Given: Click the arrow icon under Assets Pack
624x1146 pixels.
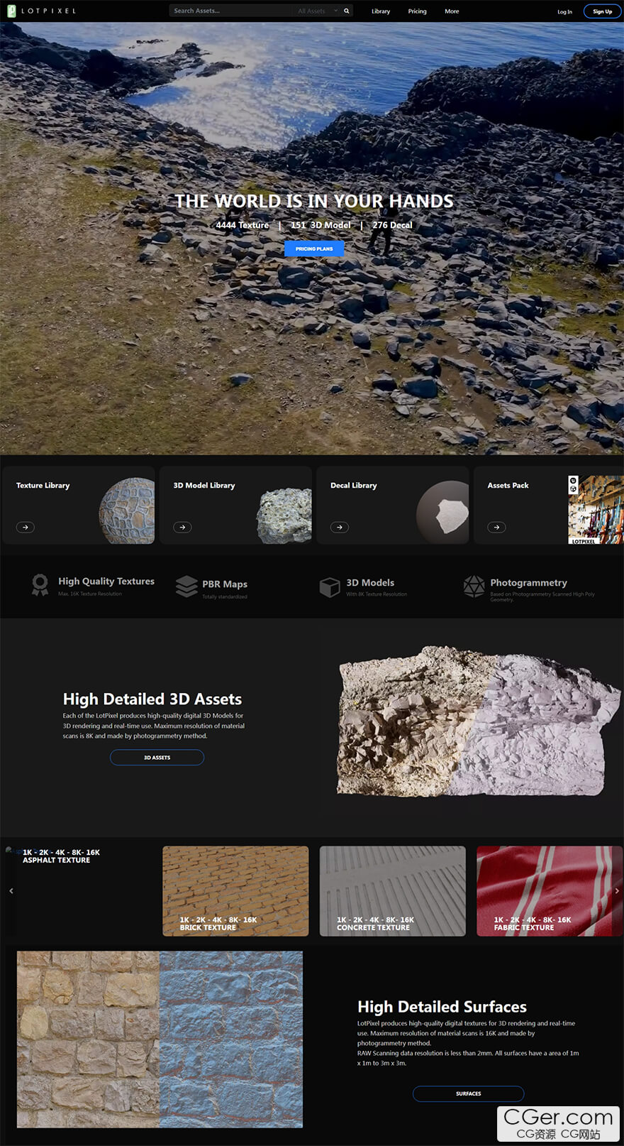Looking at the screenshot, I should pyautogui.click(x=496, y=527).
